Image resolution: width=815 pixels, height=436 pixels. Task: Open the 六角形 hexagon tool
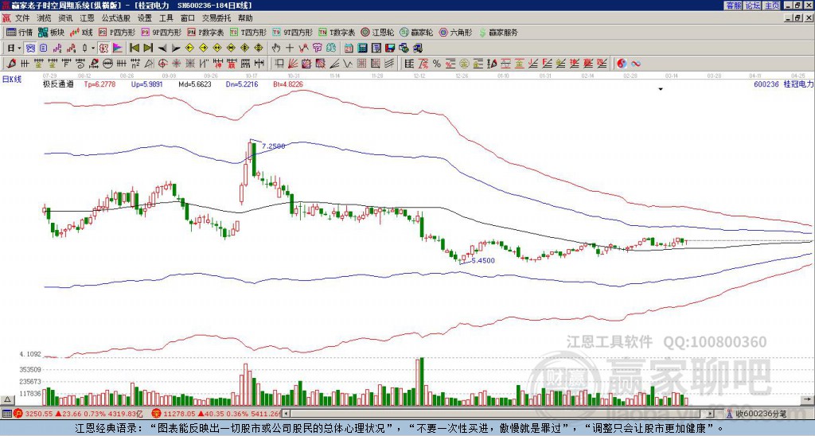(455, 32)
